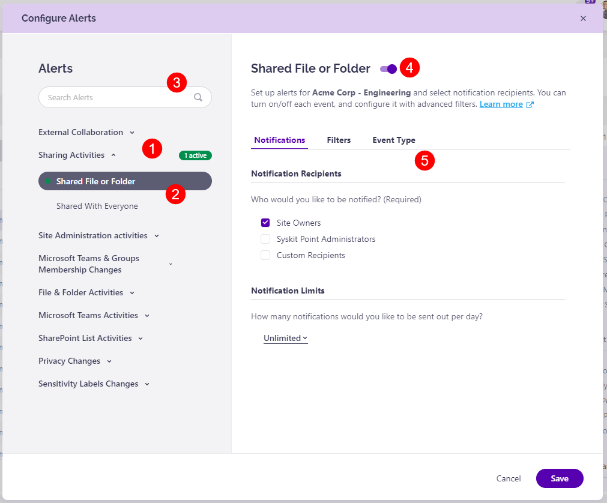Open the Learn more link
Image resolution: width=607 pixels, height=503 pixels.
501,103
